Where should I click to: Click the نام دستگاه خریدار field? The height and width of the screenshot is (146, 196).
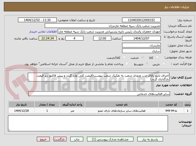point(103,26)
